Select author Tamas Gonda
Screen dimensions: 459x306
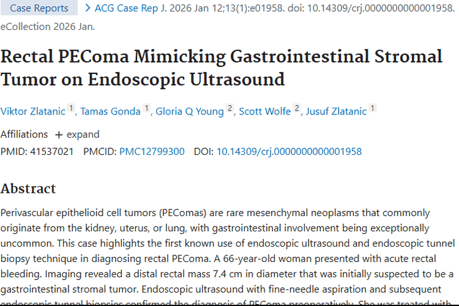click(110, 111)
